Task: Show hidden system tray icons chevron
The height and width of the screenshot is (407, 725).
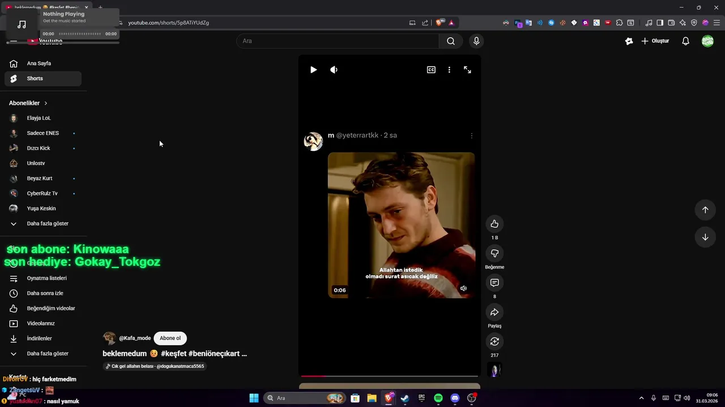Action: [x=641, y=398]
